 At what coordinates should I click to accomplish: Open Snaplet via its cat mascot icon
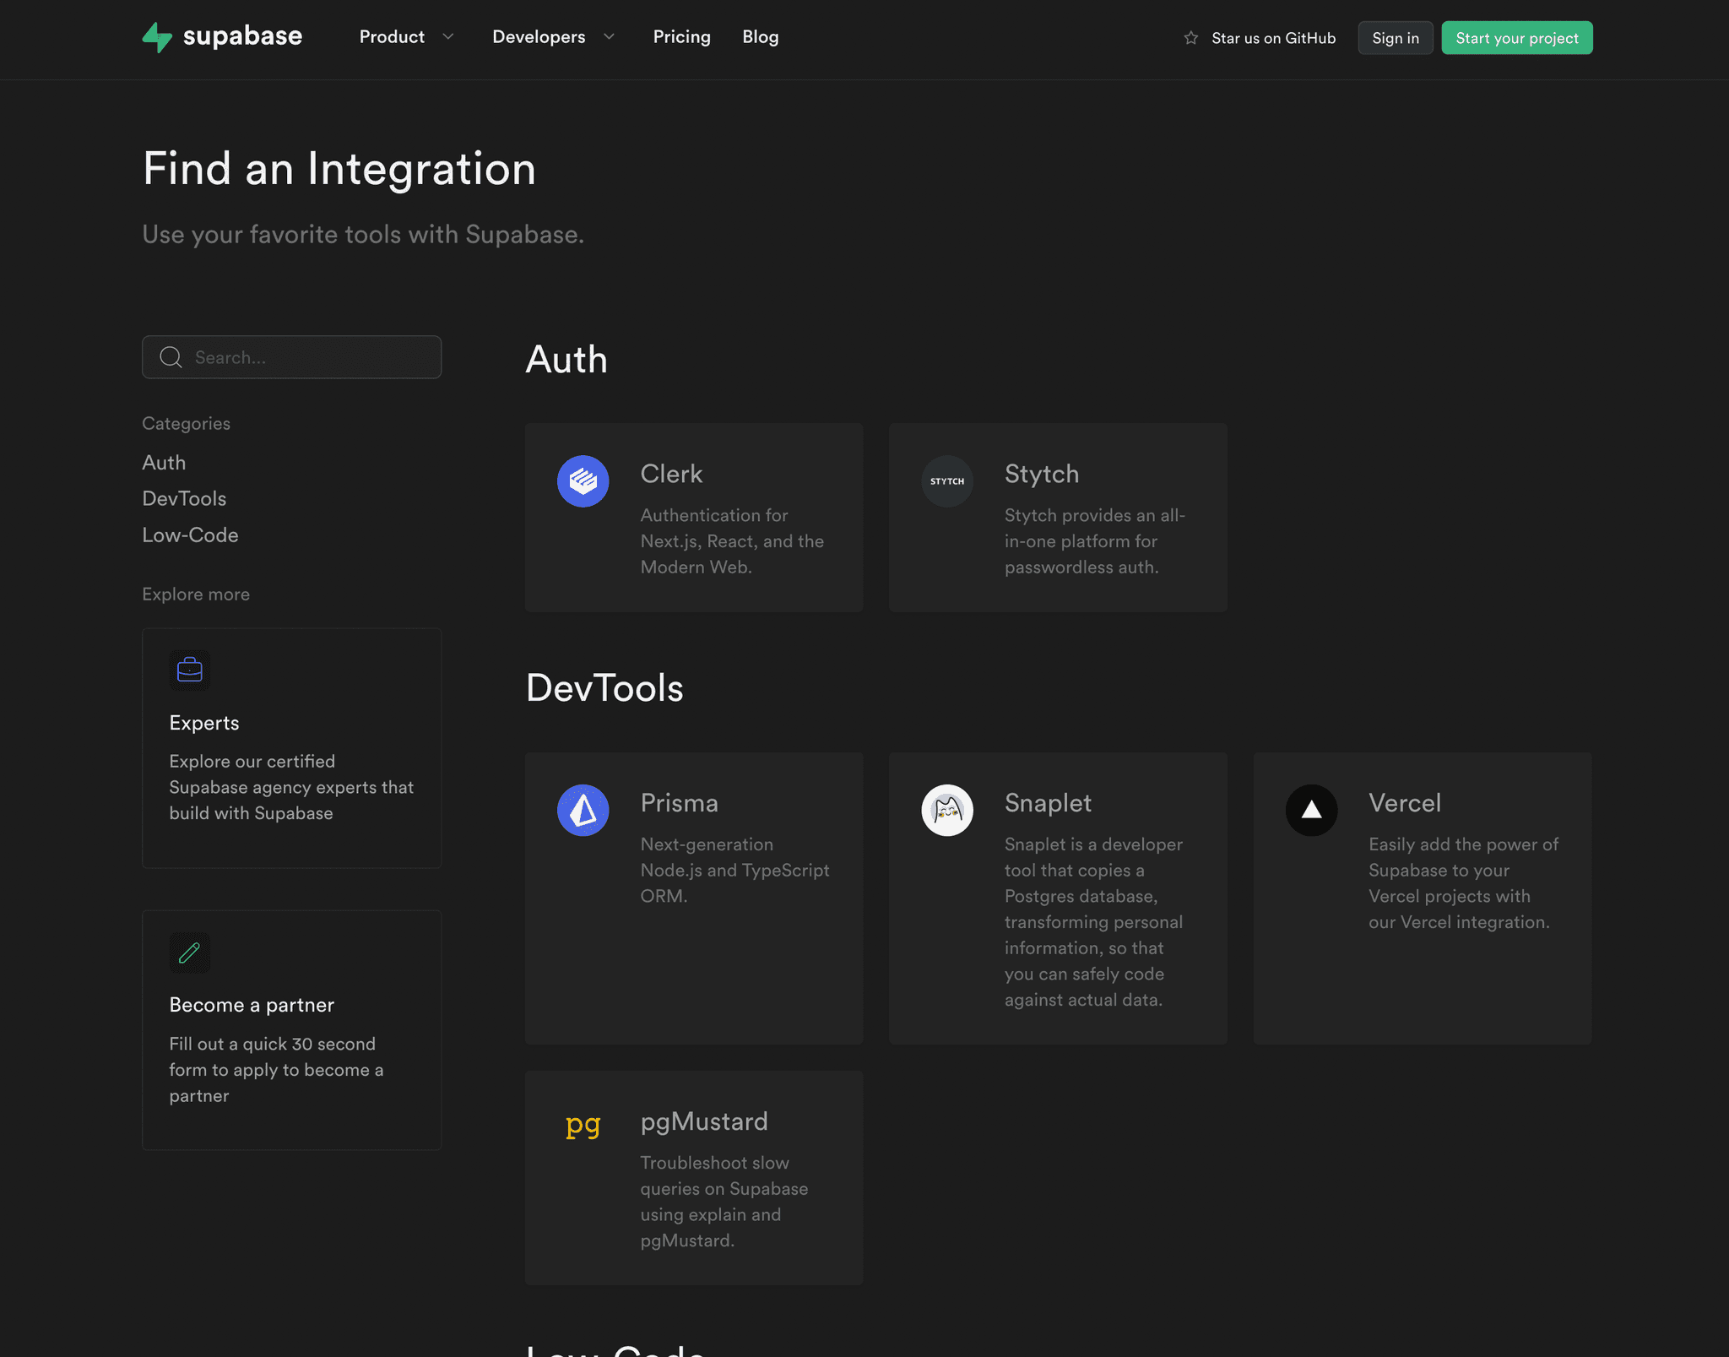[x=947, y=810]
